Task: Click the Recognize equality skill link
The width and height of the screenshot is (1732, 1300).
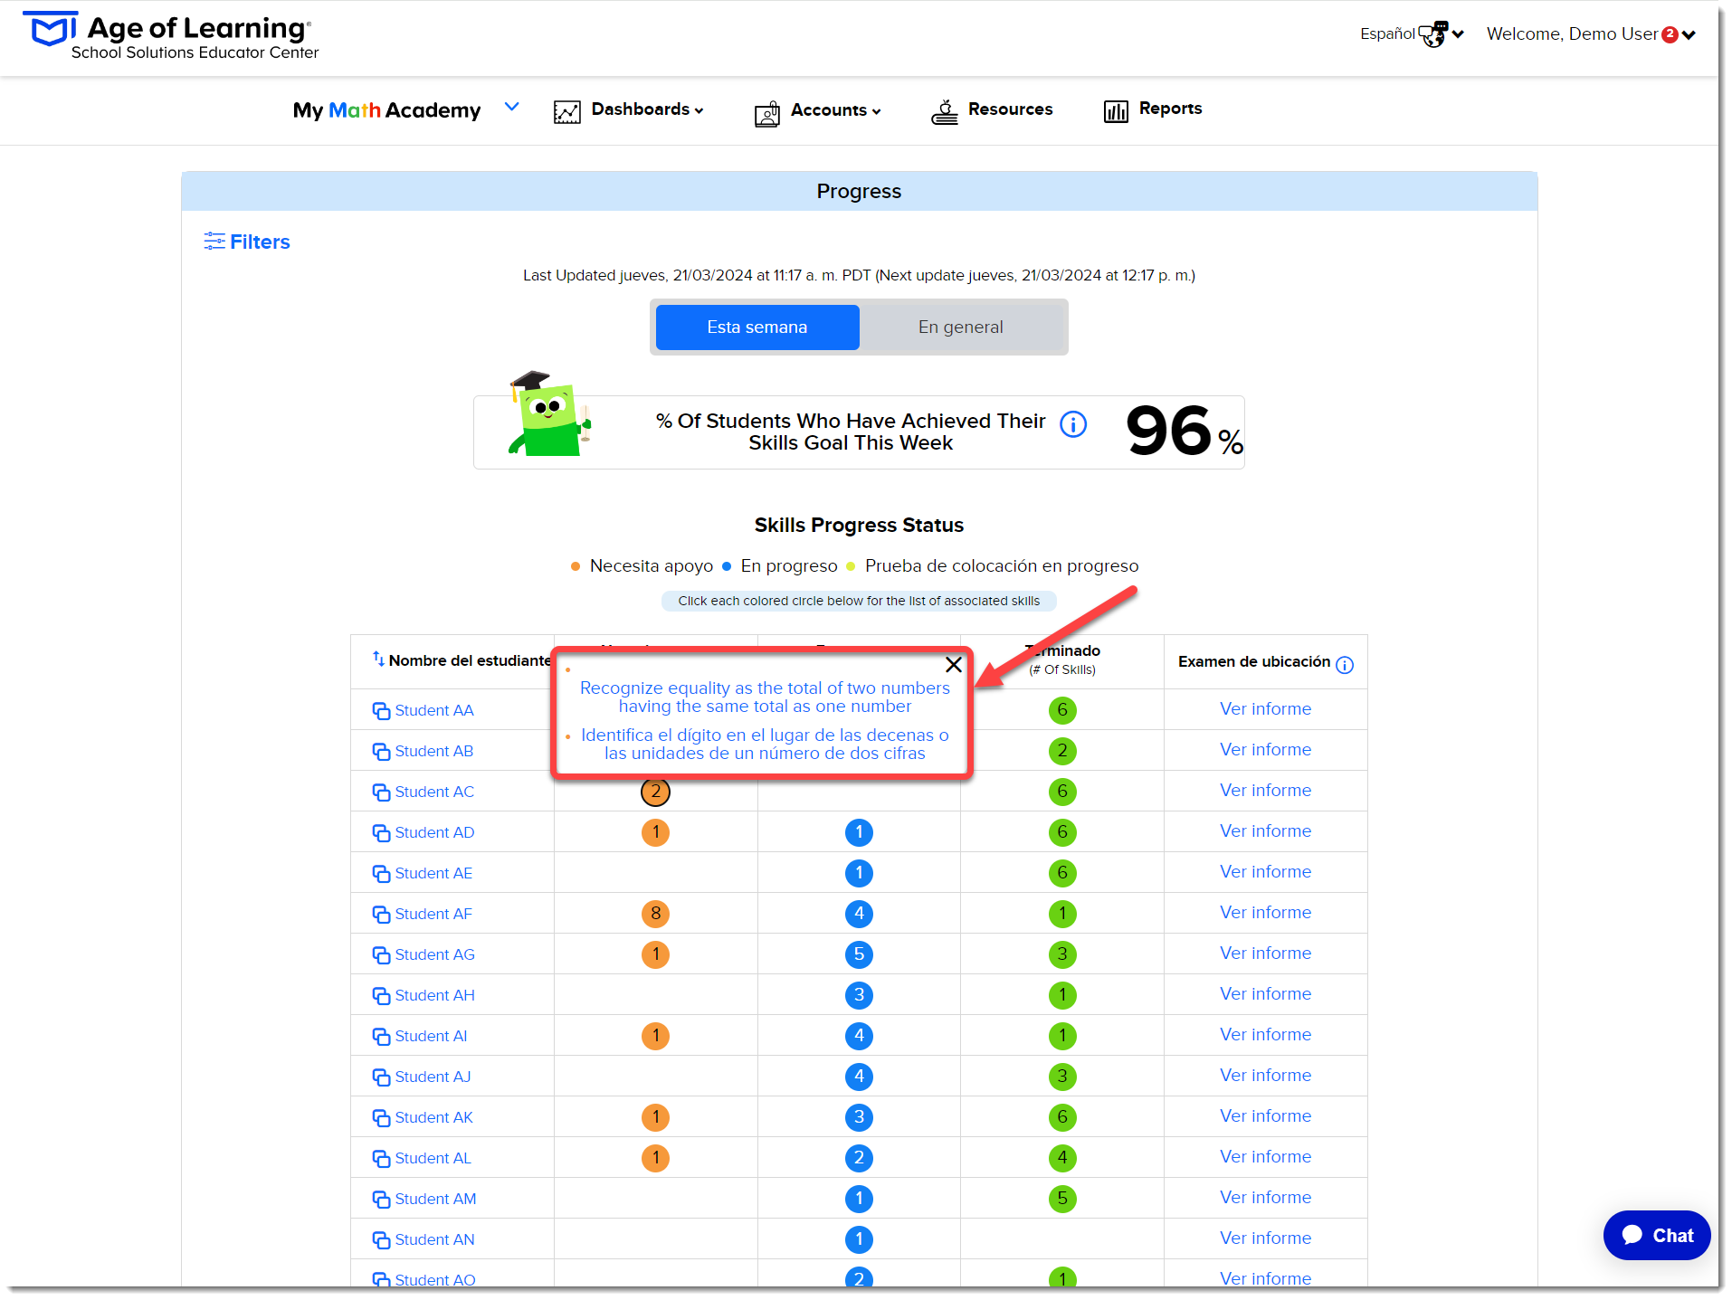Action: coord(765,697)
